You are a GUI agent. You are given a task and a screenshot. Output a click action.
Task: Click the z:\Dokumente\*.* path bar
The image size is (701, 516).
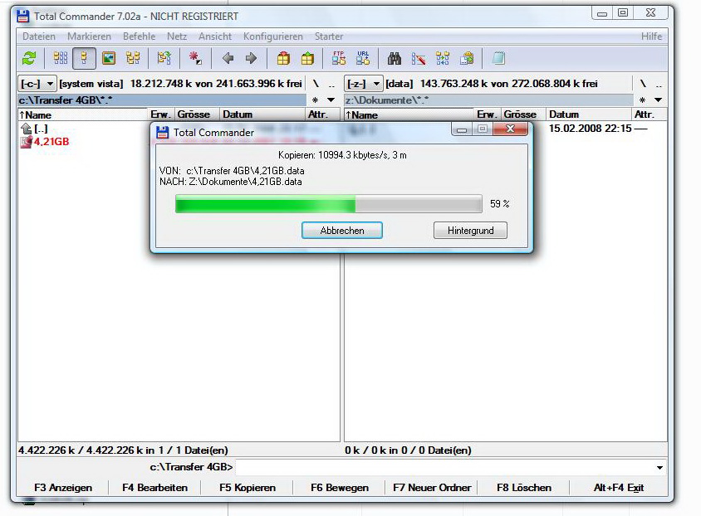tap(488, 100)
